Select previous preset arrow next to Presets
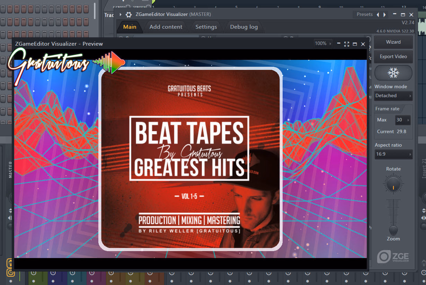426x285 pixels. 378,15
